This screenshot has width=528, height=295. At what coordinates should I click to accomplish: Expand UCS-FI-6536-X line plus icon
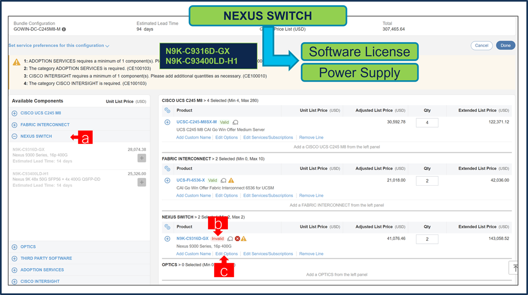(x=168, y=180)
